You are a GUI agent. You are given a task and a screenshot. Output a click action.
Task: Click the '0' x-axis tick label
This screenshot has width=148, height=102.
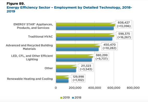pos(56,88)
